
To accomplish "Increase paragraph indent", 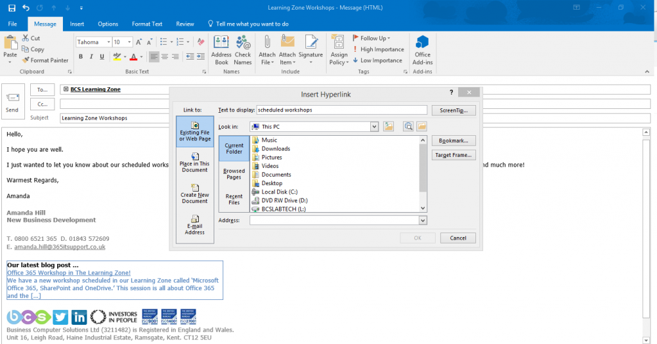I will click(201, 56).
